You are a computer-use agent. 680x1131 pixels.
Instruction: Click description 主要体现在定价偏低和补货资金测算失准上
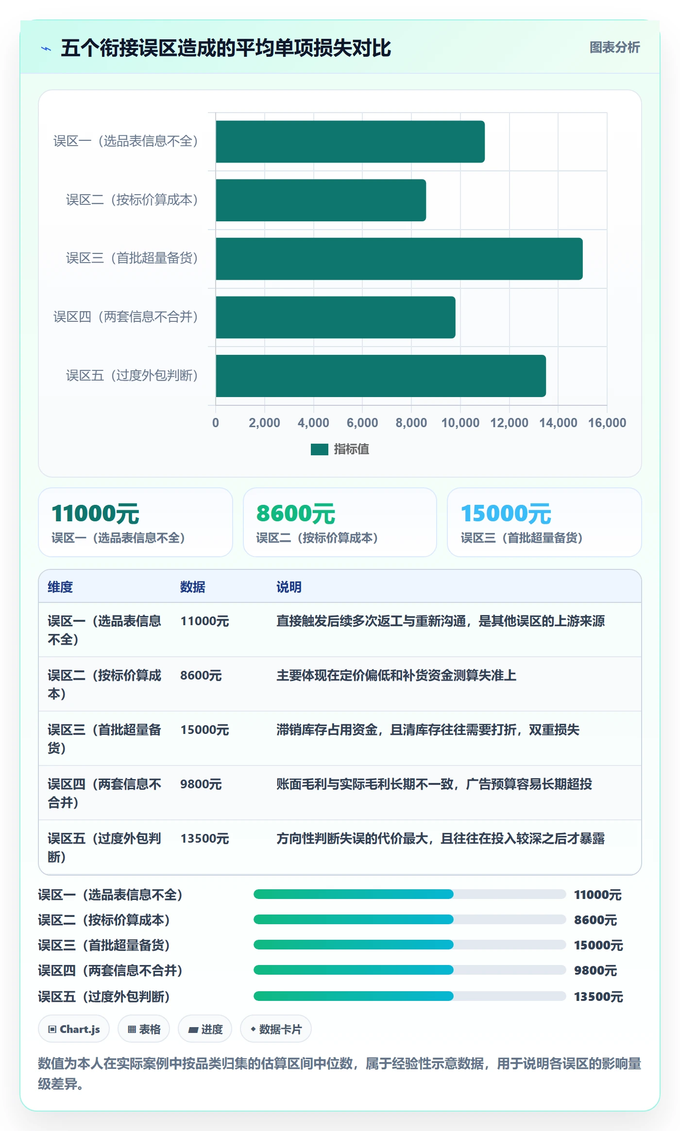coord(396,676)
